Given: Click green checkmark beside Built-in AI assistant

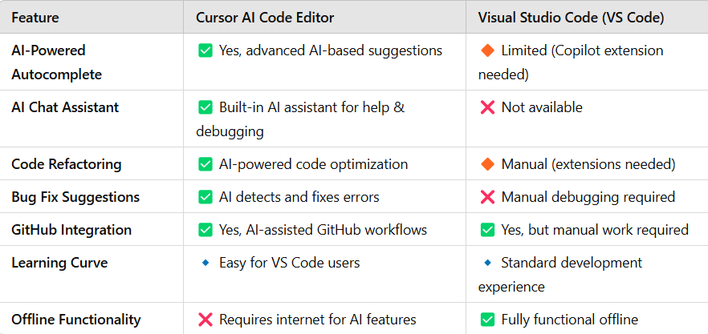Looking at the screenshot, I should (x=205, y=107).
